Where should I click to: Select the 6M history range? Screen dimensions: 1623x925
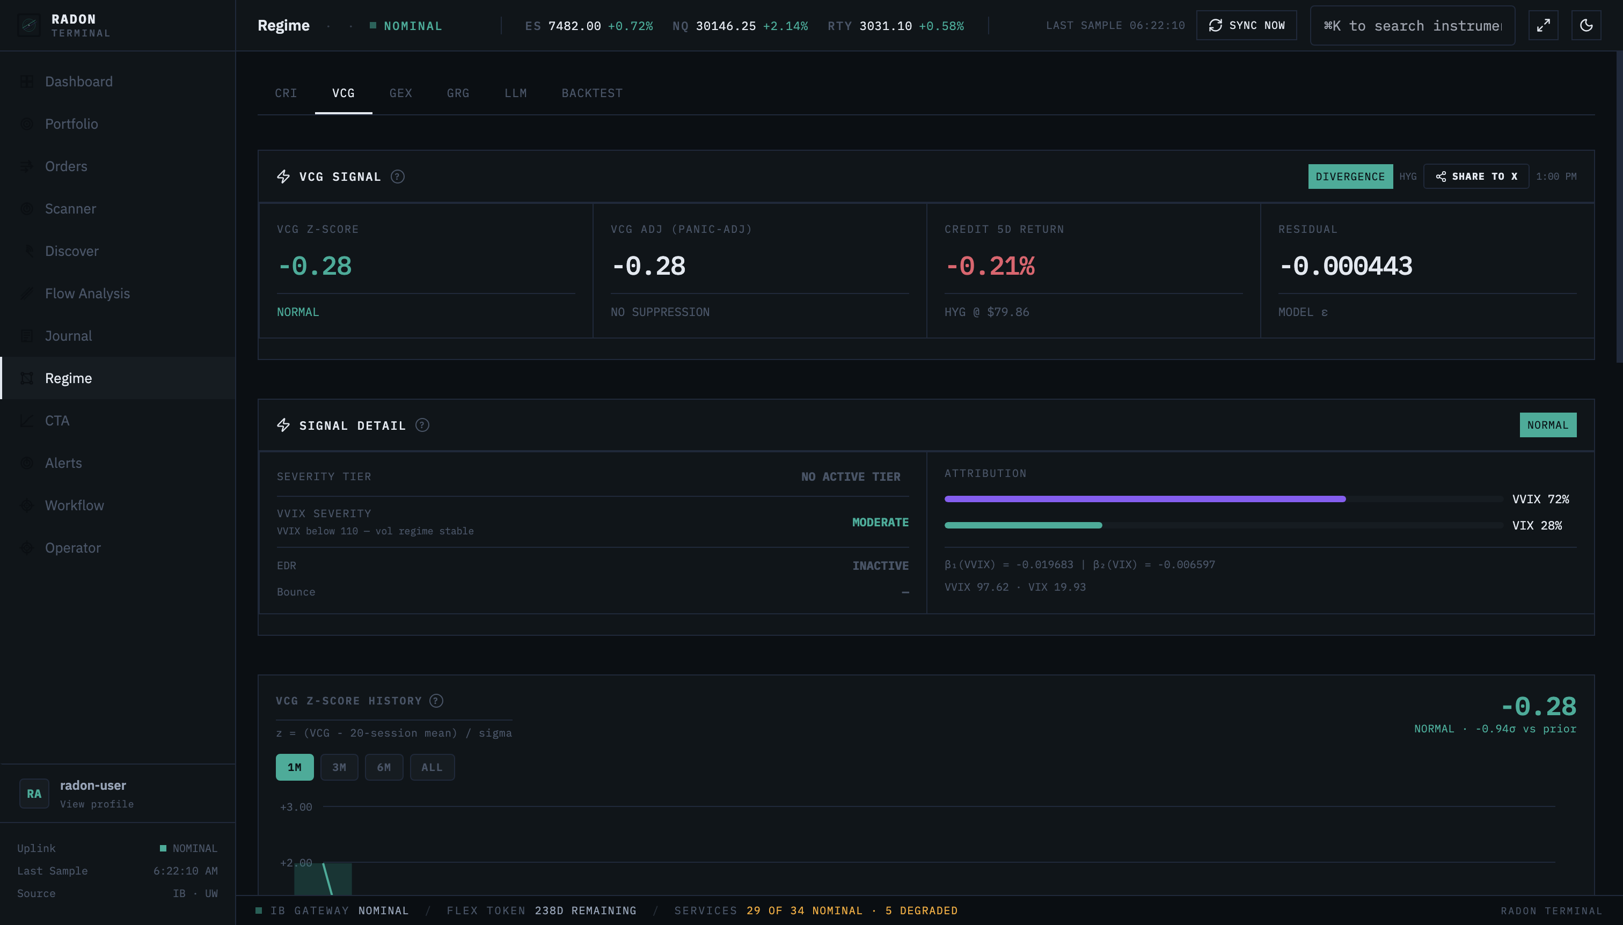pos(384,767)
